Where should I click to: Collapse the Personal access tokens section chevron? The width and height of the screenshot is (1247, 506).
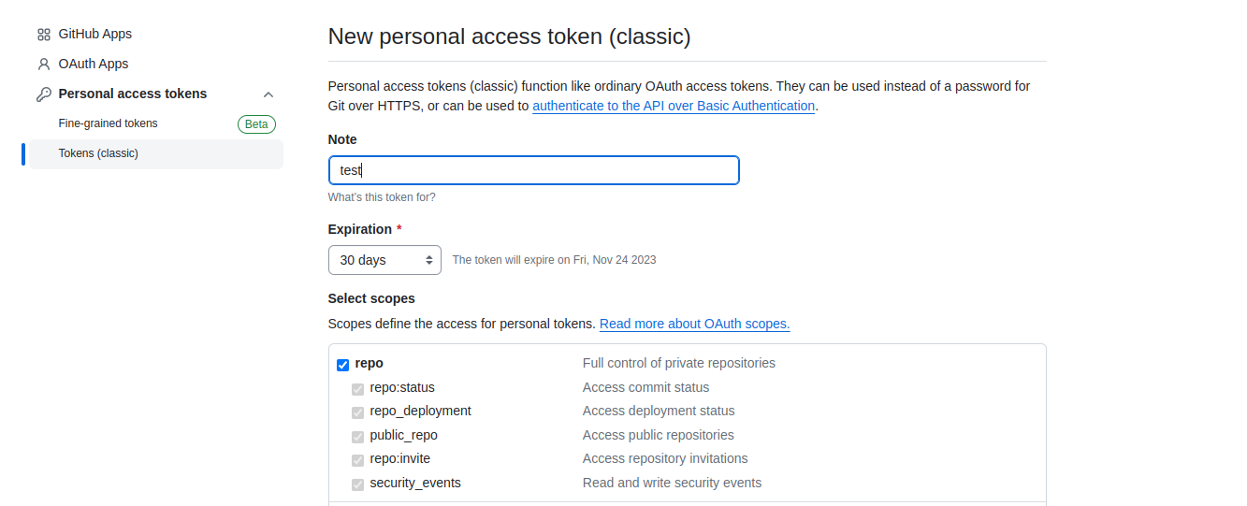(268, 94)
